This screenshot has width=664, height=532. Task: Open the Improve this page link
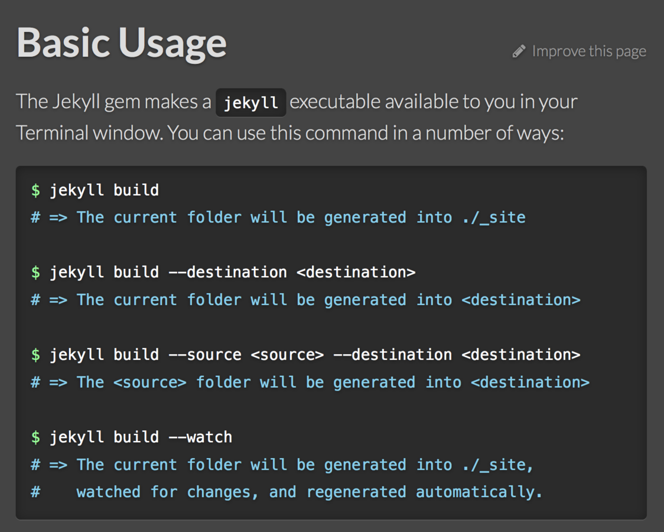click(x=588, y=51)
